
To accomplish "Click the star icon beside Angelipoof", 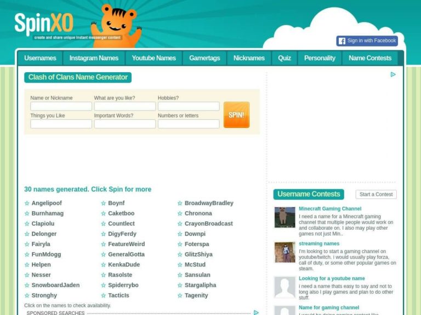I will pos(27,203).
